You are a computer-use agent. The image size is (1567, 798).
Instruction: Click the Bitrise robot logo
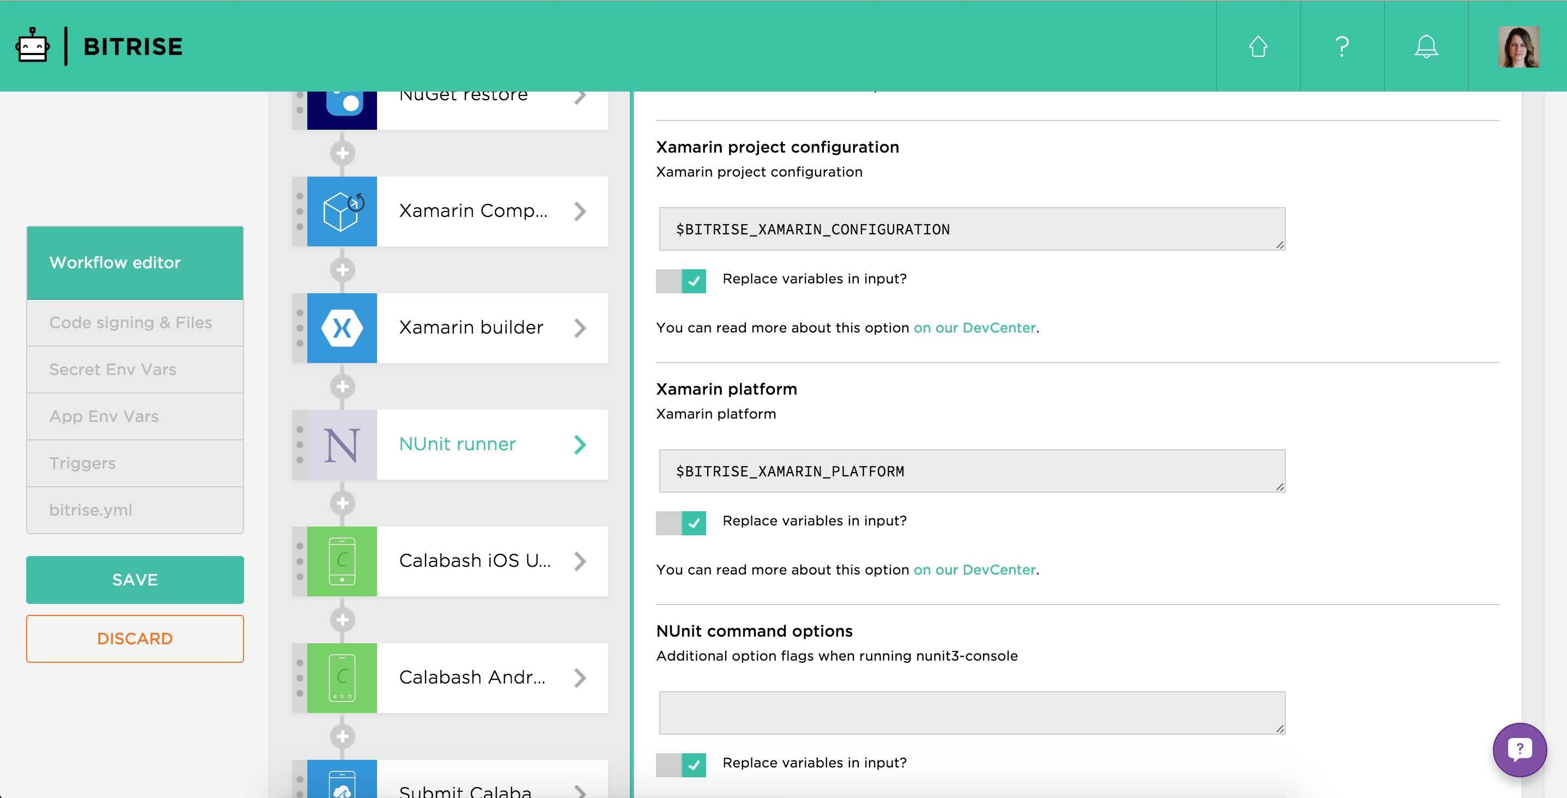tap(32, 46)
